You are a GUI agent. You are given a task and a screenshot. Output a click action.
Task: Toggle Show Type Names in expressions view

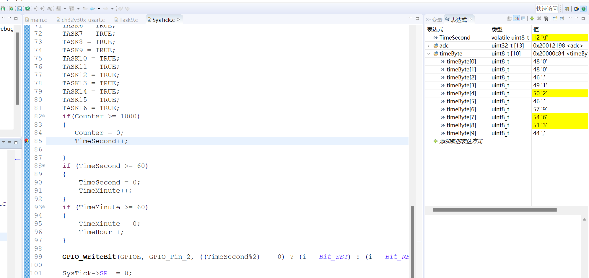coord(510,19)
